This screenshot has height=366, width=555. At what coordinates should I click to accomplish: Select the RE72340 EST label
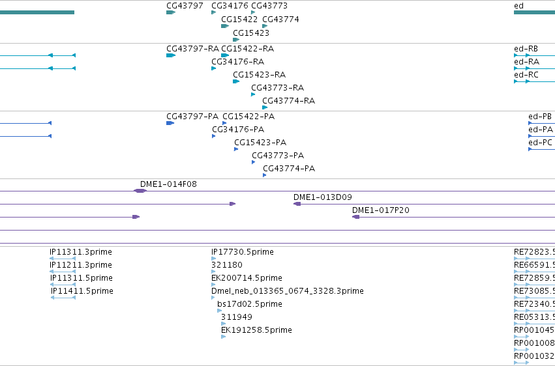535,304
